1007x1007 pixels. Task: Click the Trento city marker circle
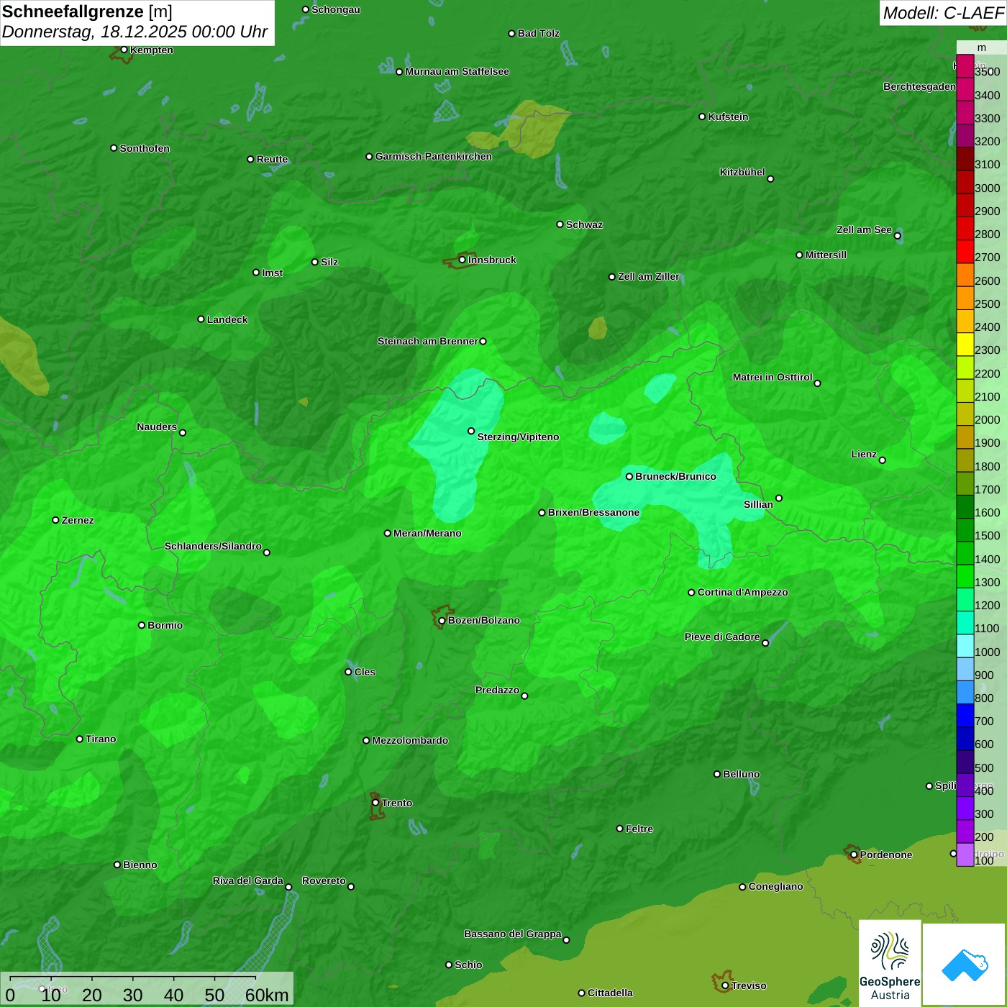click(375, 803)
